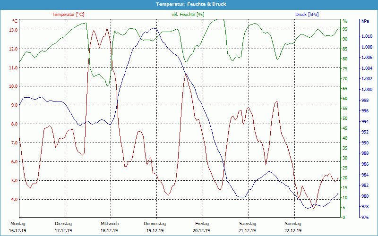Click the date '21.12.19'

pos(247,231)
